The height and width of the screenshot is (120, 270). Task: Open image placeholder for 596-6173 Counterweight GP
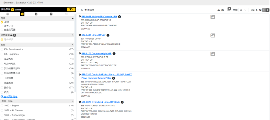pos(213,54)
